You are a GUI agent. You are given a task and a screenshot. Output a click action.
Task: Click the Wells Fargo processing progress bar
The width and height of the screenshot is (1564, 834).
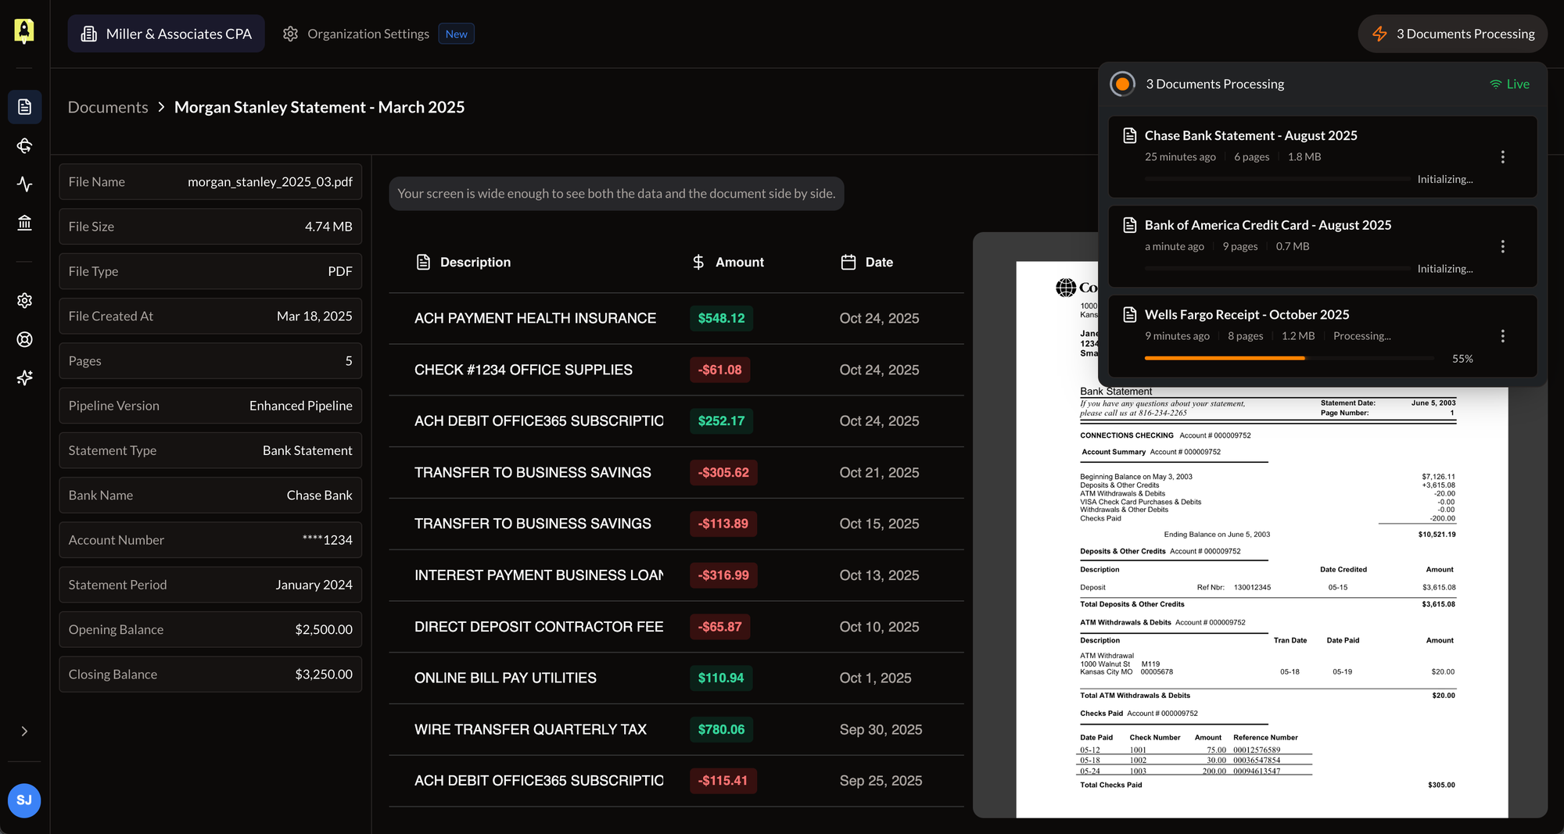pyautogui.click(x=1288, y=358)
